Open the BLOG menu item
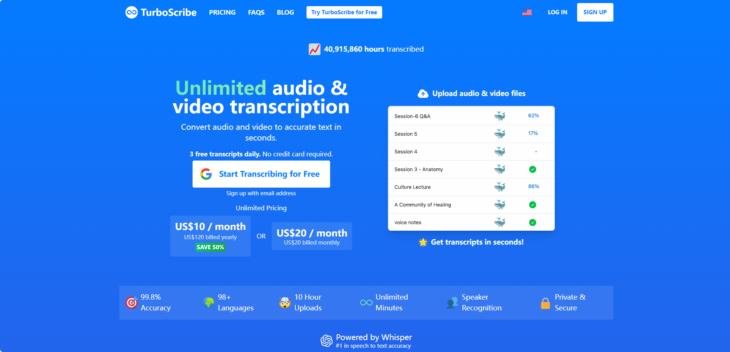The image size is (730, 352). coord(285,12)
